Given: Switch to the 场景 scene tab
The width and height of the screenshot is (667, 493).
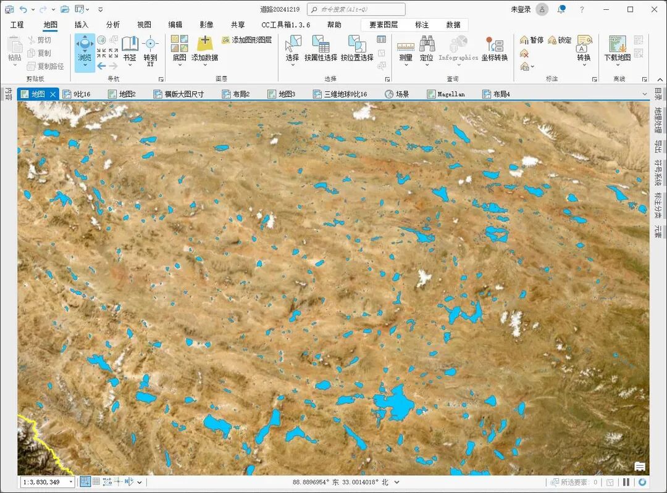Looking at the screenshot, I should pos(397,94).
